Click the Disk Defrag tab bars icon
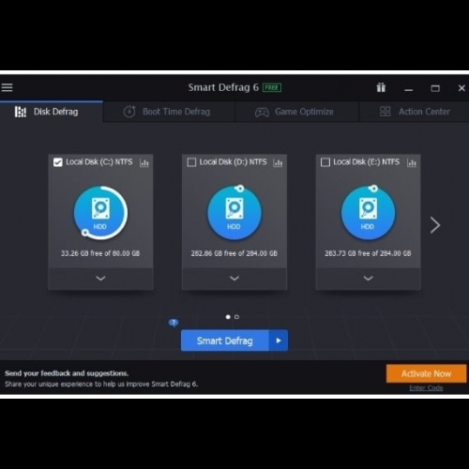This screenshot has height=469, width=469. 21,112
